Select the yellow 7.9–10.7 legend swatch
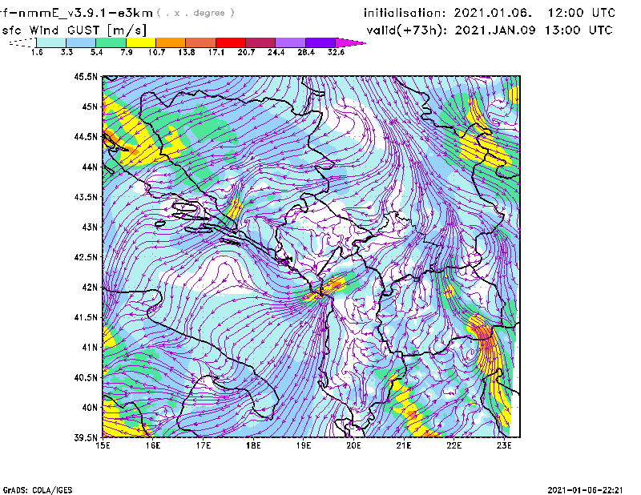This screenshot has height=495, width=641. pos(141,42)
